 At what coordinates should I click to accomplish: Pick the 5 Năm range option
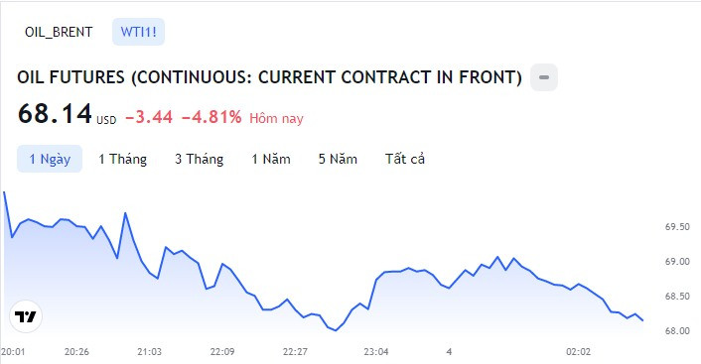click(338, 159)
